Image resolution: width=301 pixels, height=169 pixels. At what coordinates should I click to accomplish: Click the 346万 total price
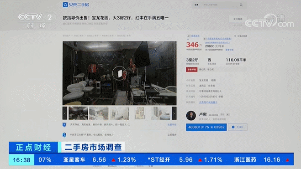[194, 45]
